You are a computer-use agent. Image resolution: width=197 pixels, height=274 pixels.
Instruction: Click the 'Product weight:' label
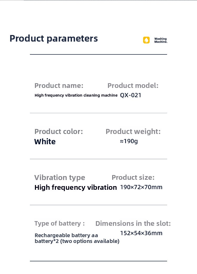pyautogui.click(x=133, y=131)
